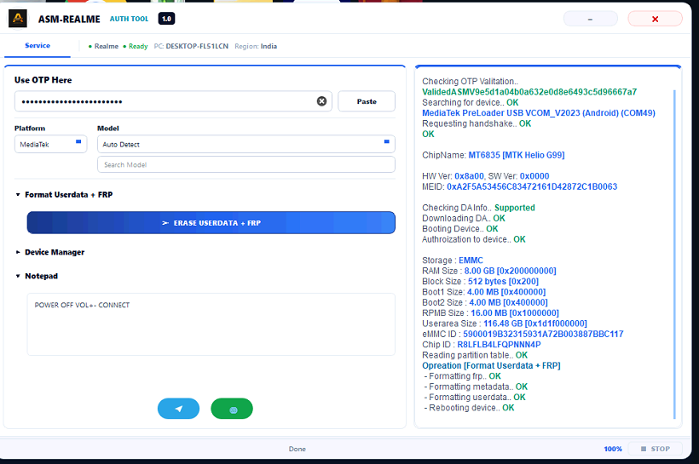Click the green globe website button
Screen dimensions: 699x464
coord(232,409)
